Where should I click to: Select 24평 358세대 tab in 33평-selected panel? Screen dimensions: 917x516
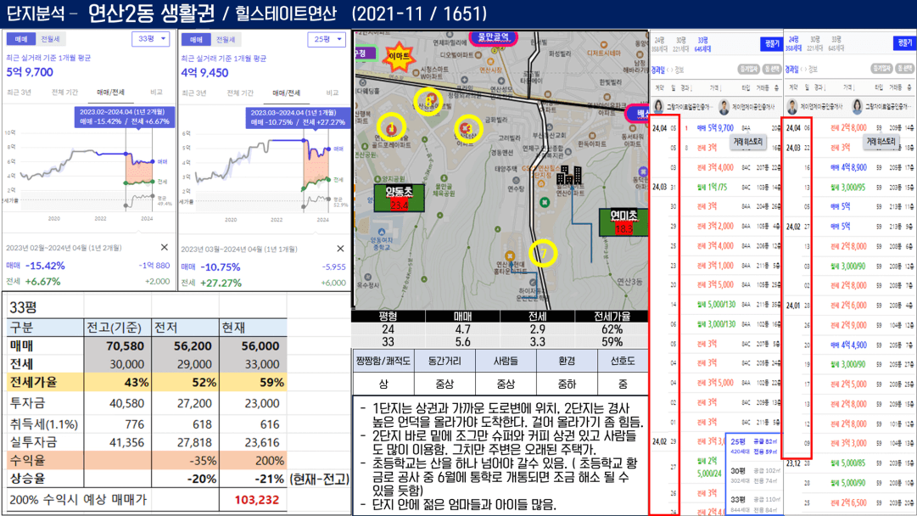(660, 44)
